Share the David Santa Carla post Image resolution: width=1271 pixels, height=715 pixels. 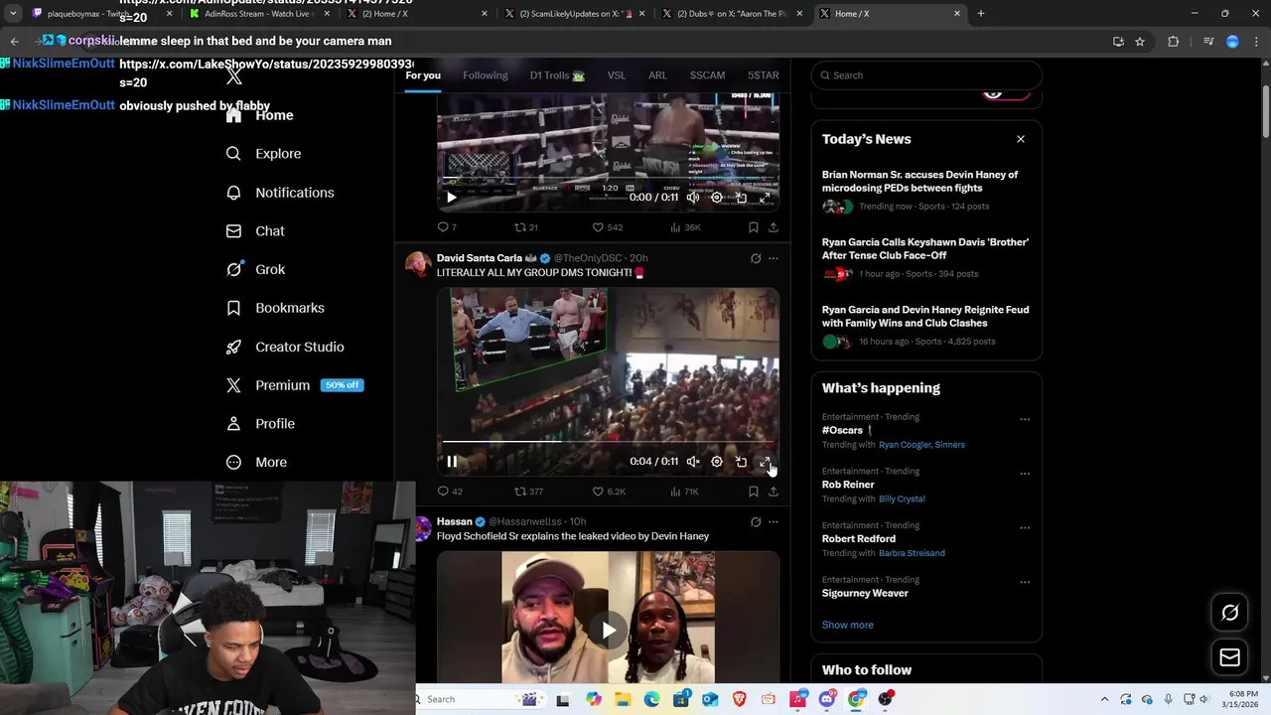tap(774, 492)
